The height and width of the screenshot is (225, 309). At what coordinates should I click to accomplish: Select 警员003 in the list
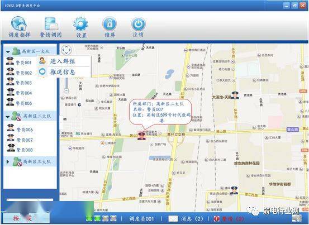[19, 82]
